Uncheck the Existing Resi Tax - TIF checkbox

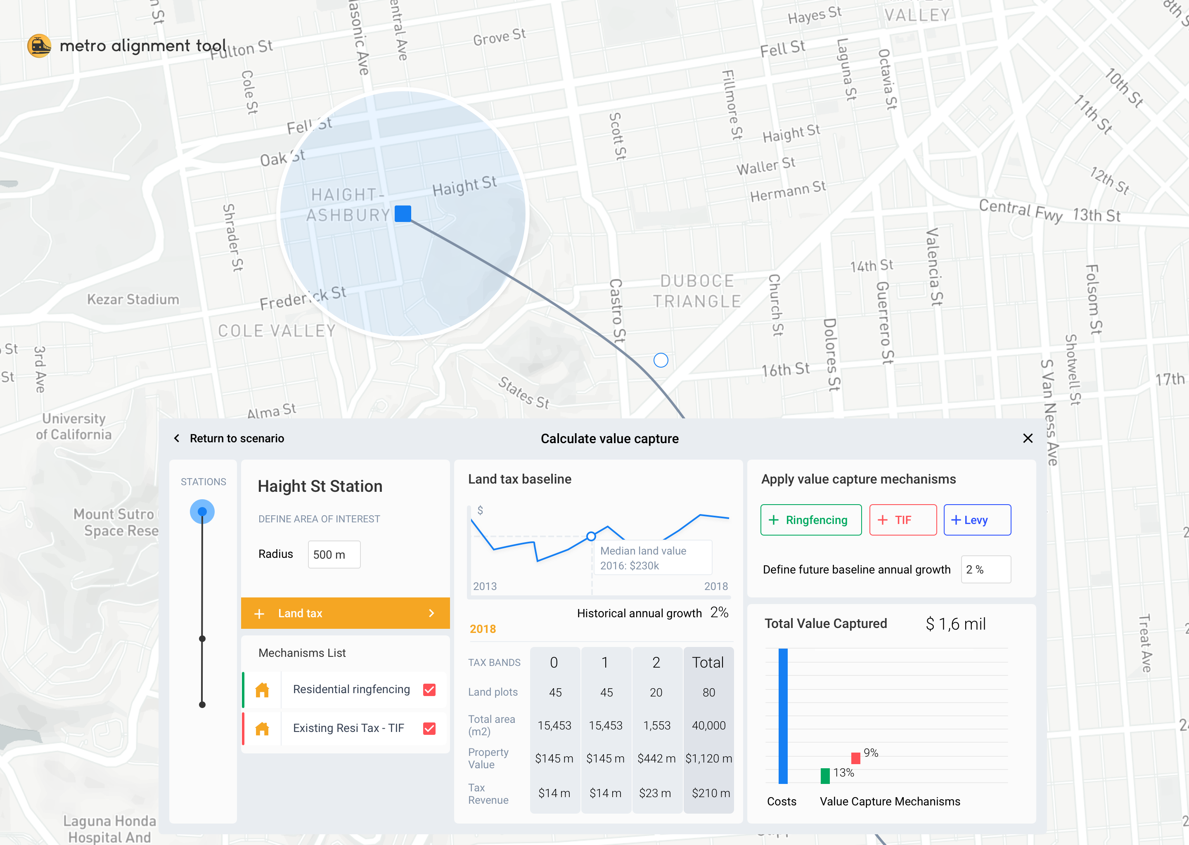click(x=429, y=729)
